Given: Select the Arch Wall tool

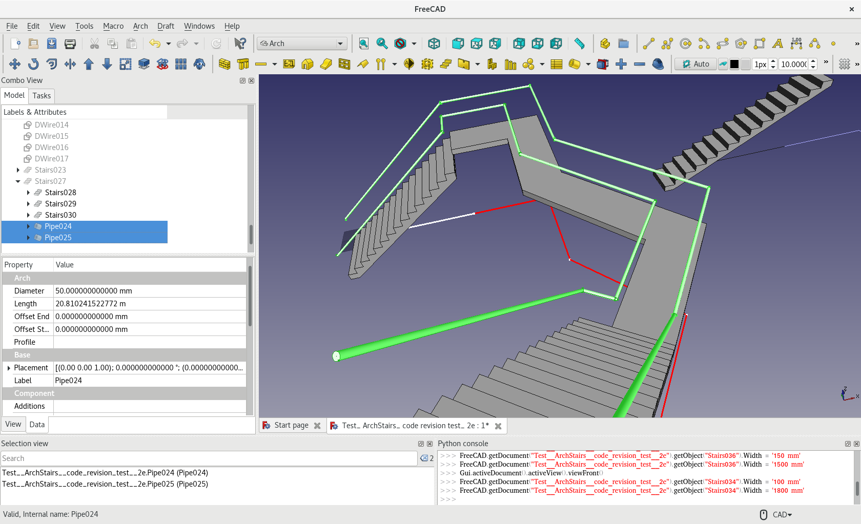Looking at the screenshot, I should tap(224, 64).
